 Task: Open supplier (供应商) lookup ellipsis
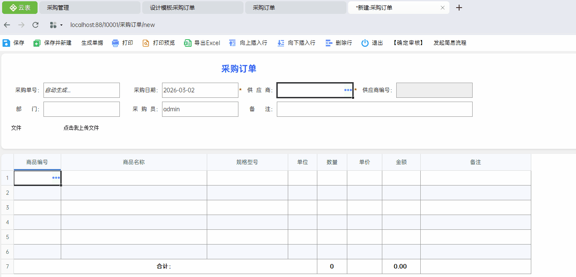348,90
